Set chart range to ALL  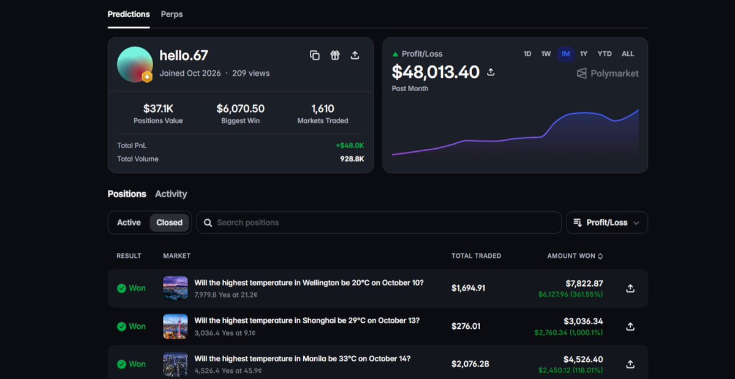[x=628, y=54]
